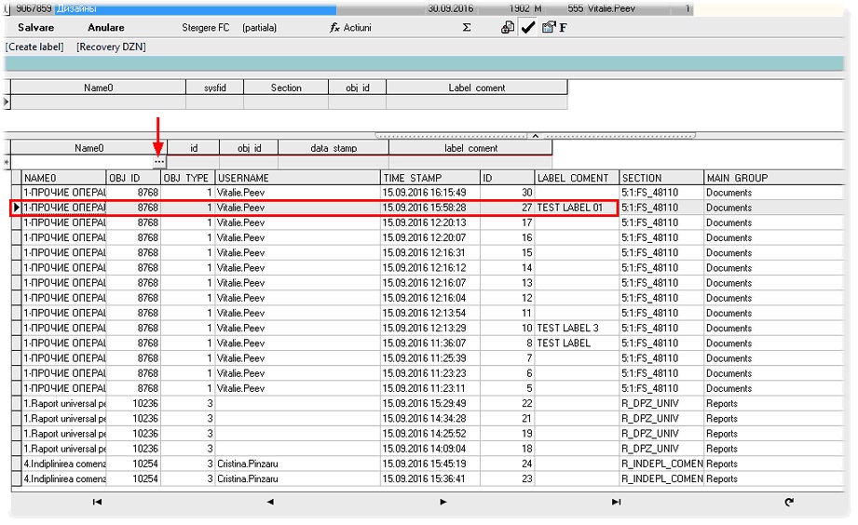858x525 pixels.
Task: Click the Section column header in top grid
Action: tap(286, 87)
